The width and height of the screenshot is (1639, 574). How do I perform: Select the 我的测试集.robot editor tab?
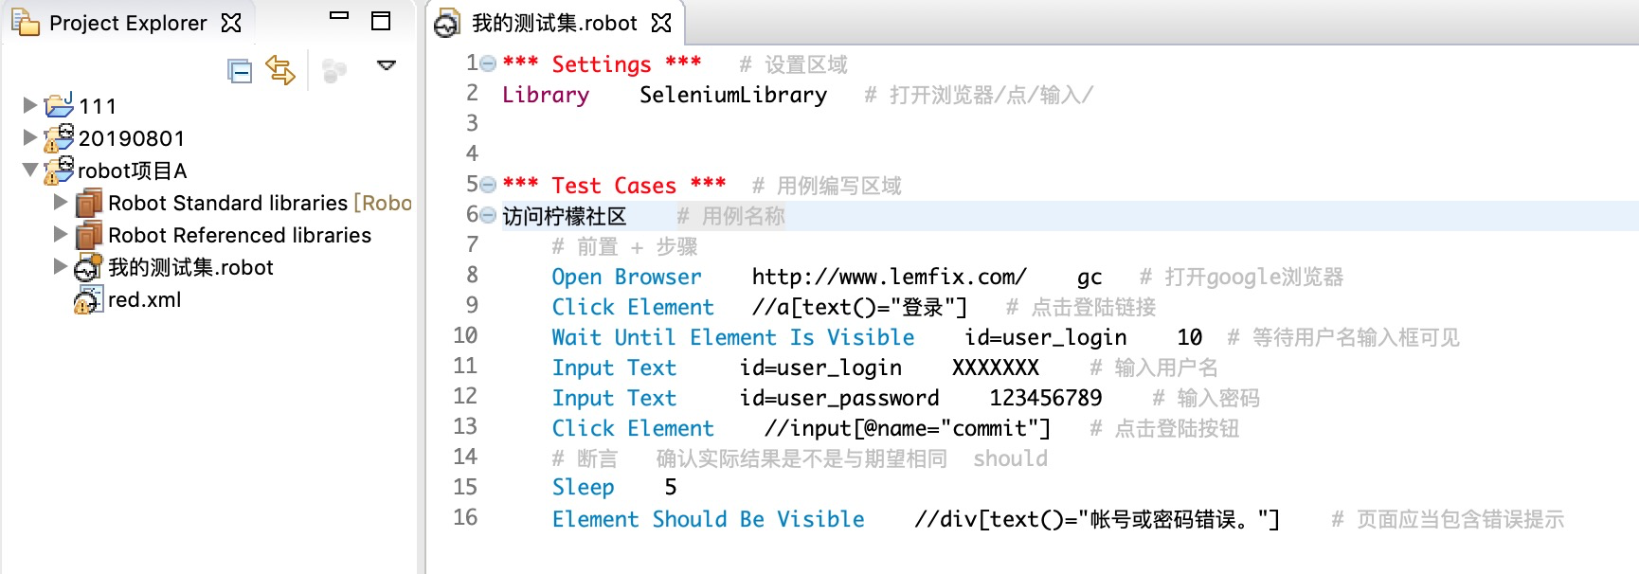coord(553,23)
